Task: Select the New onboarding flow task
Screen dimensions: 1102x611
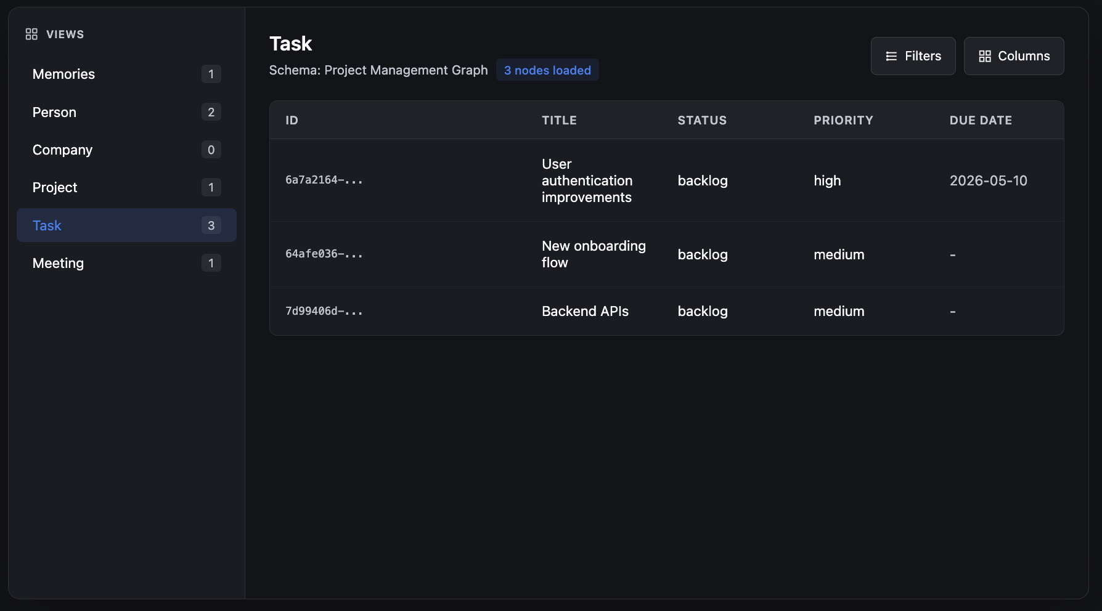Action: pos(594,254)
